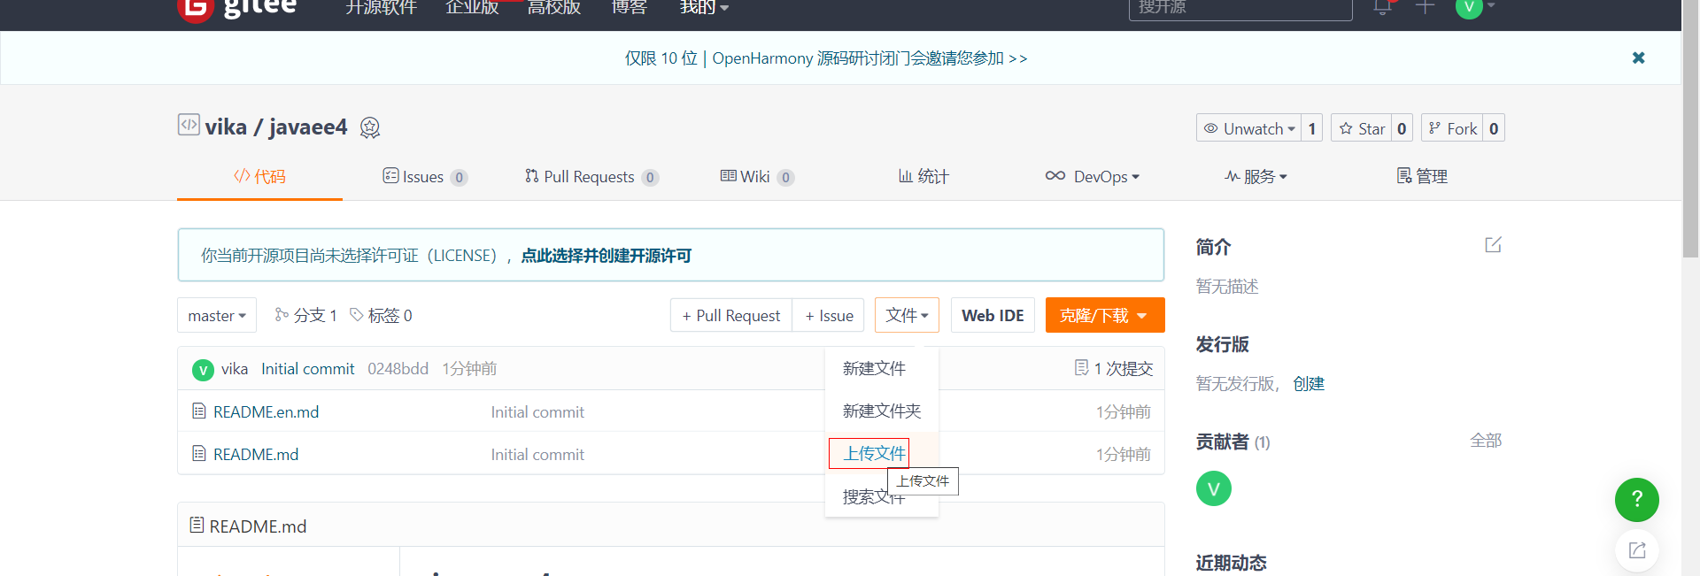Expand the DevOps dropdown tab

1092,176
